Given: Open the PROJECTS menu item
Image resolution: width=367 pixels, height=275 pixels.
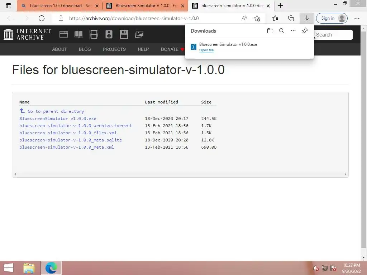Looking at the screenshot, I should [114, 49].
